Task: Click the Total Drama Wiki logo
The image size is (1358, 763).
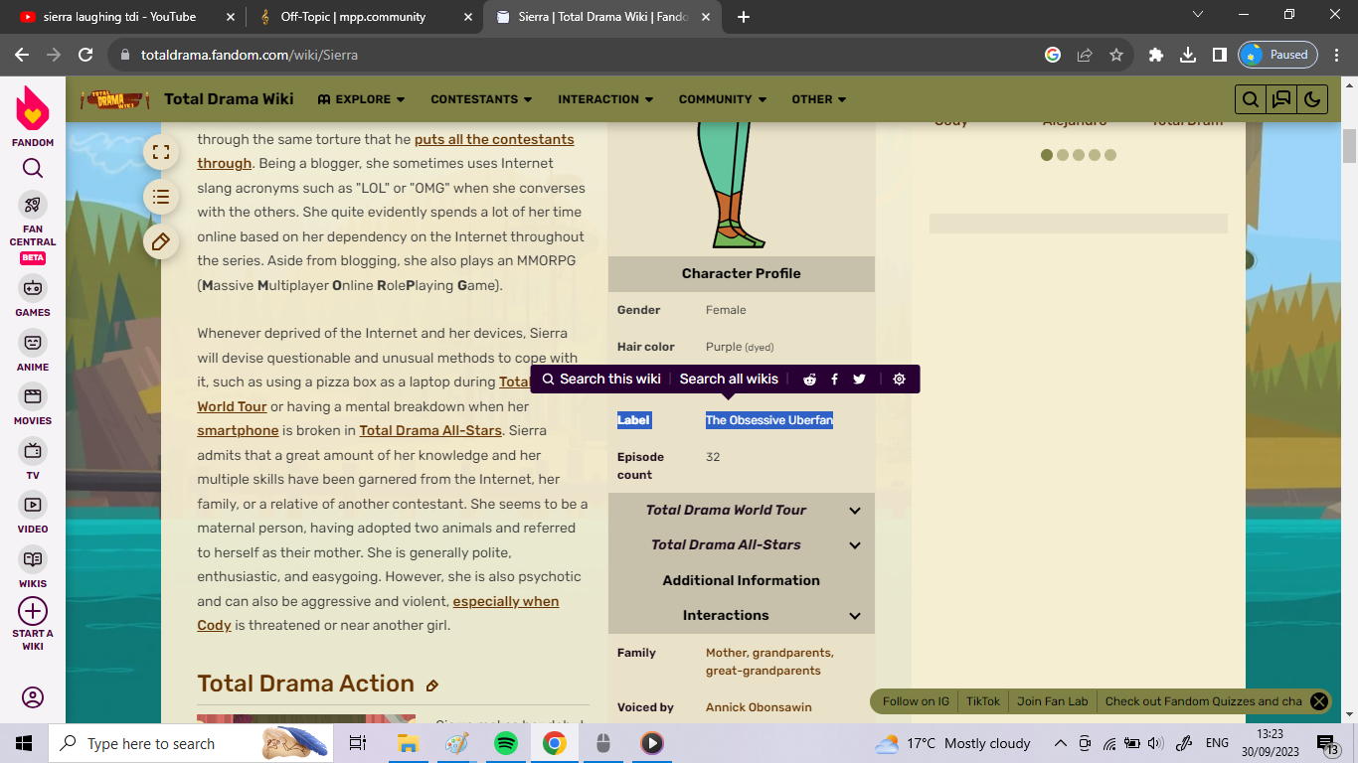Action: (x=114, y=99)
